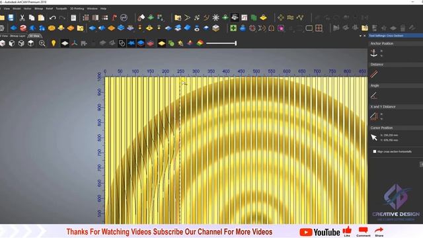The height and width of the screenshot is (238, 423).
Task: Click the Notes page icon
Action: 73,18
